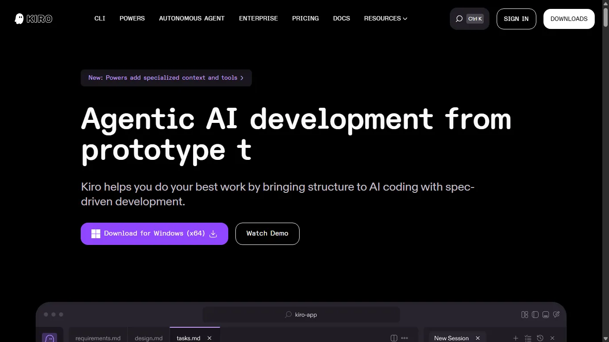Click the search magnifier icon
The image size is (609, 342).
coord(459,19)
